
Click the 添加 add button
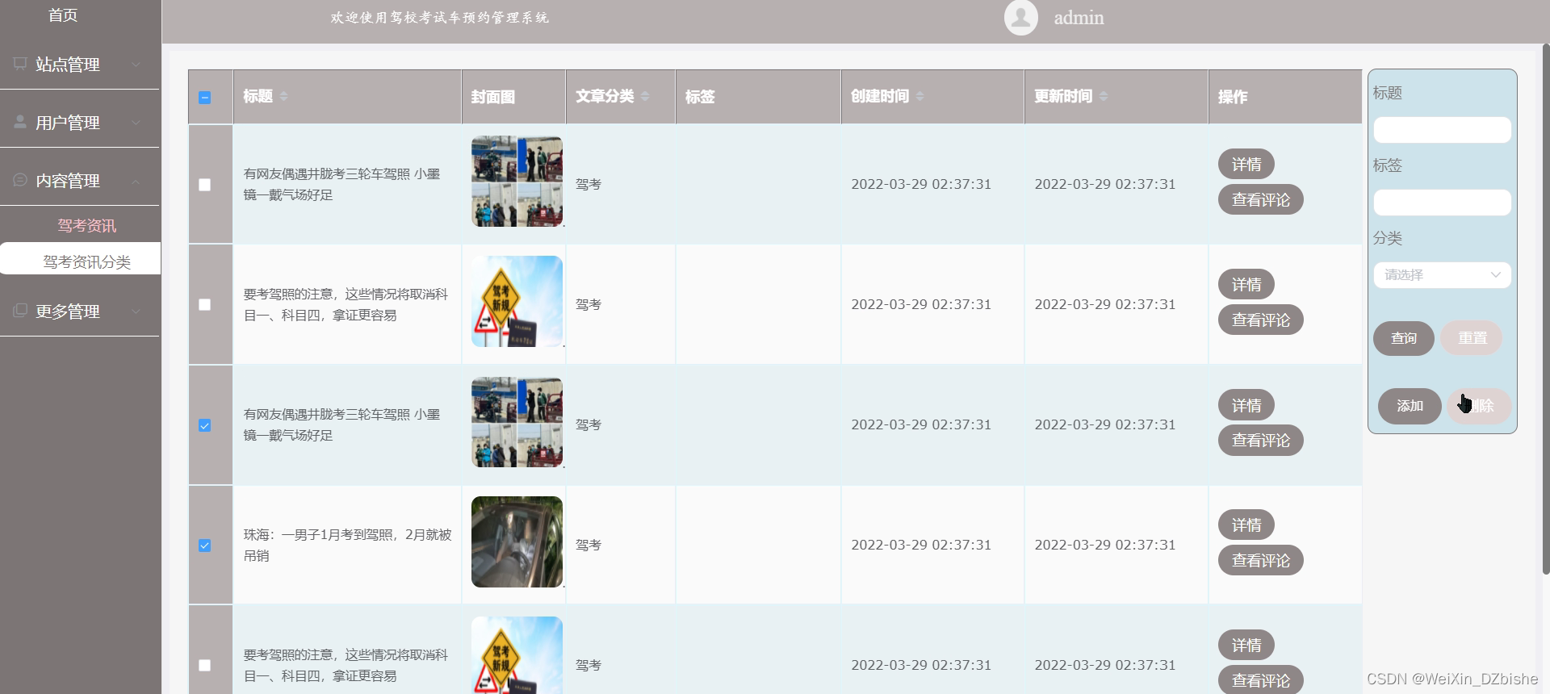tap(1410, 406)
